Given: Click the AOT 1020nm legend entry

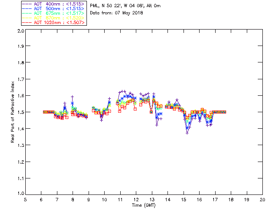Looking at the screenshot, I should click(x=54, y=22).
